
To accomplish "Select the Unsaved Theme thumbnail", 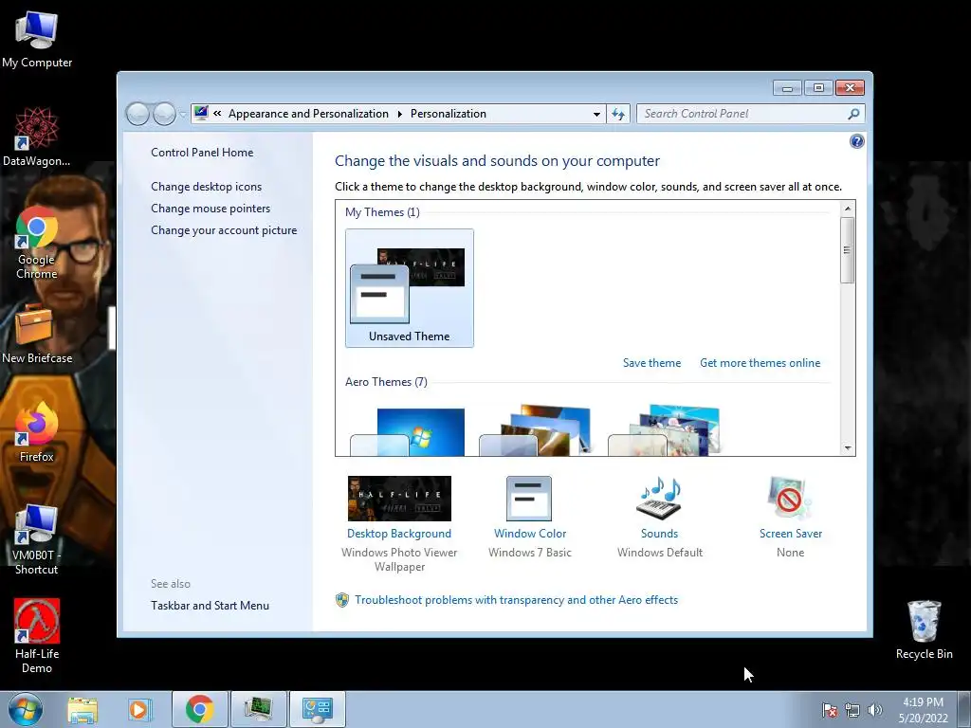I will [x=410, y=288].
